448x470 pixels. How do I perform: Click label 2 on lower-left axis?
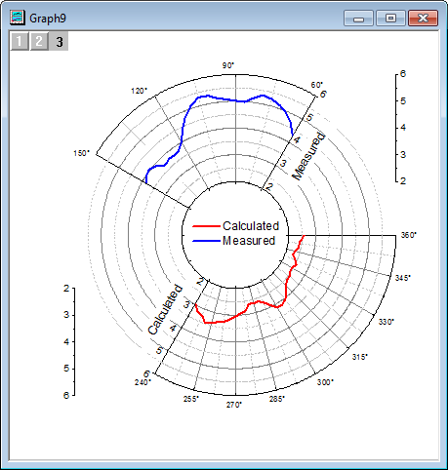(x=66, y=289)
